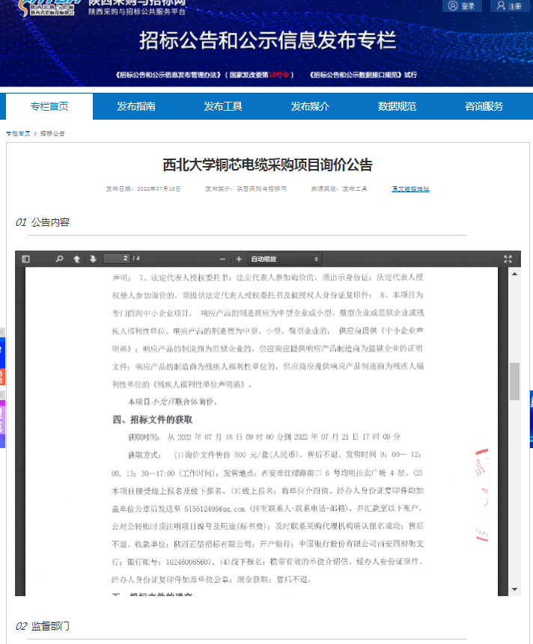The width and height of the screenshot is (533, 644).
Task: Click the PDF page number field
Action: coord(116,259)
